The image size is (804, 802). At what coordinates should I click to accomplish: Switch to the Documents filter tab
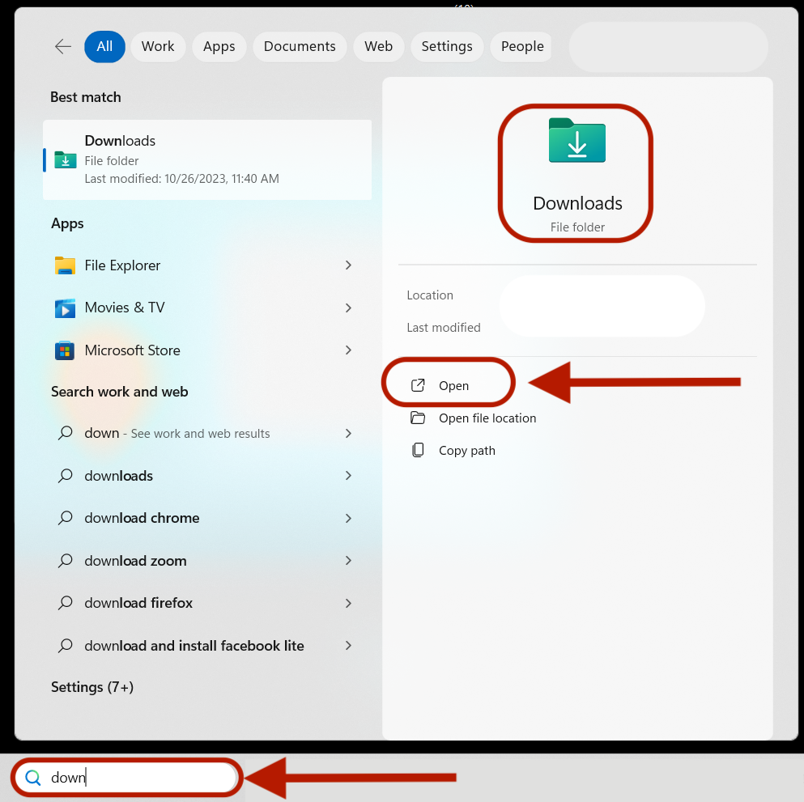click(300, 47)
